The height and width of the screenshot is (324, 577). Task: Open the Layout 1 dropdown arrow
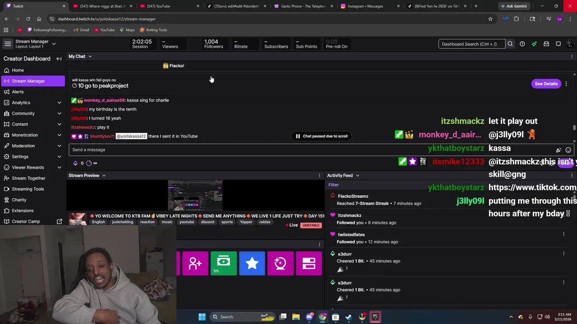click(54, 44)
